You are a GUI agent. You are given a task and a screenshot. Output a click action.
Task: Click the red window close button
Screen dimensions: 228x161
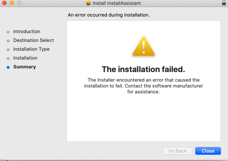4,3
